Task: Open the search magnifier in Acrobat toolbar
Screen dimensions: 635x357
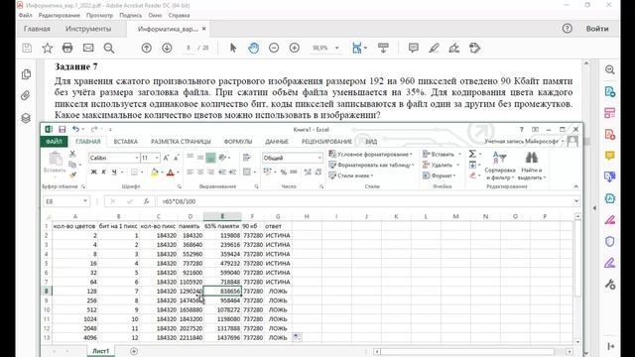Action: click(109, 48)
